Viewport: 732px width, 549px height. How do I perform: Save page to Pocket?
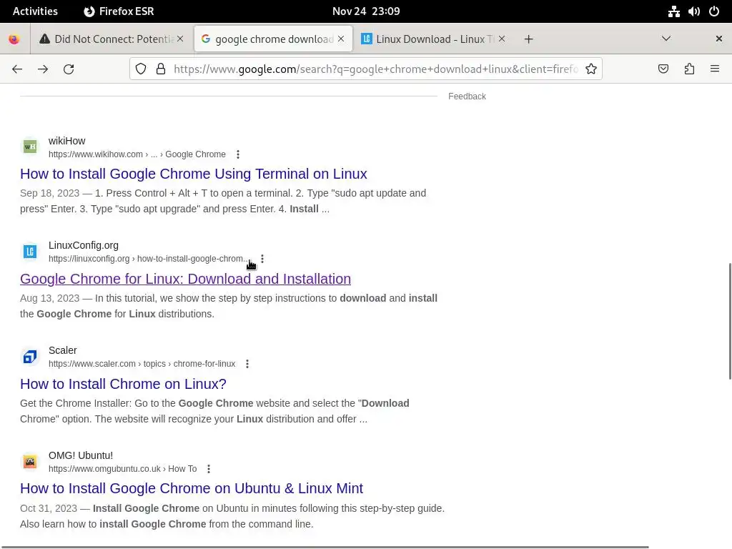coord(663,69)
